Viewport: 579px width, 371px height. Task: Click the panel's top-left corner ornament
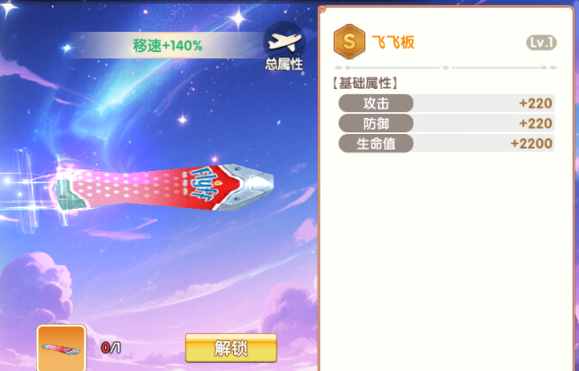click(x=321, y=9)
